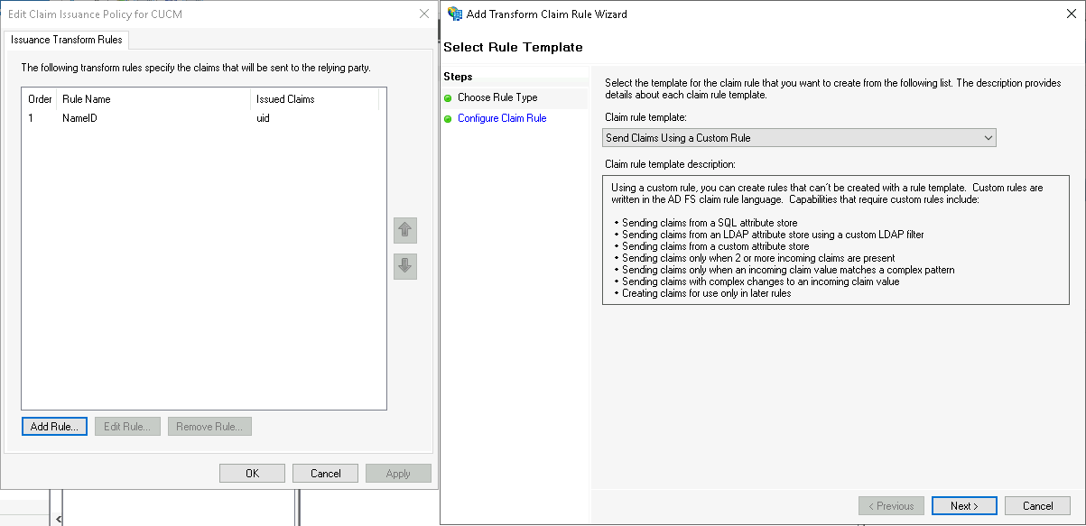Sort by the Rule Name column header
The image size is (1086, 526).
tap(153, 99)
